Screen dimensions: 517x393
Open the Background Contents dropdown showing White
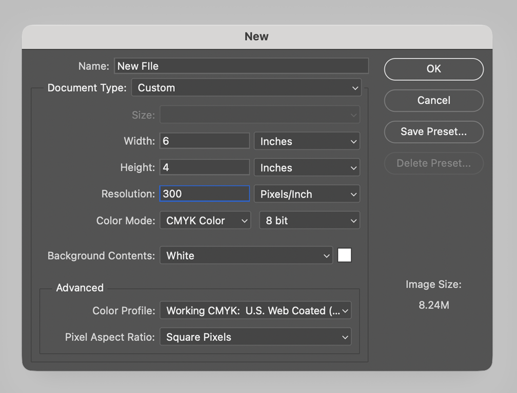246,255
